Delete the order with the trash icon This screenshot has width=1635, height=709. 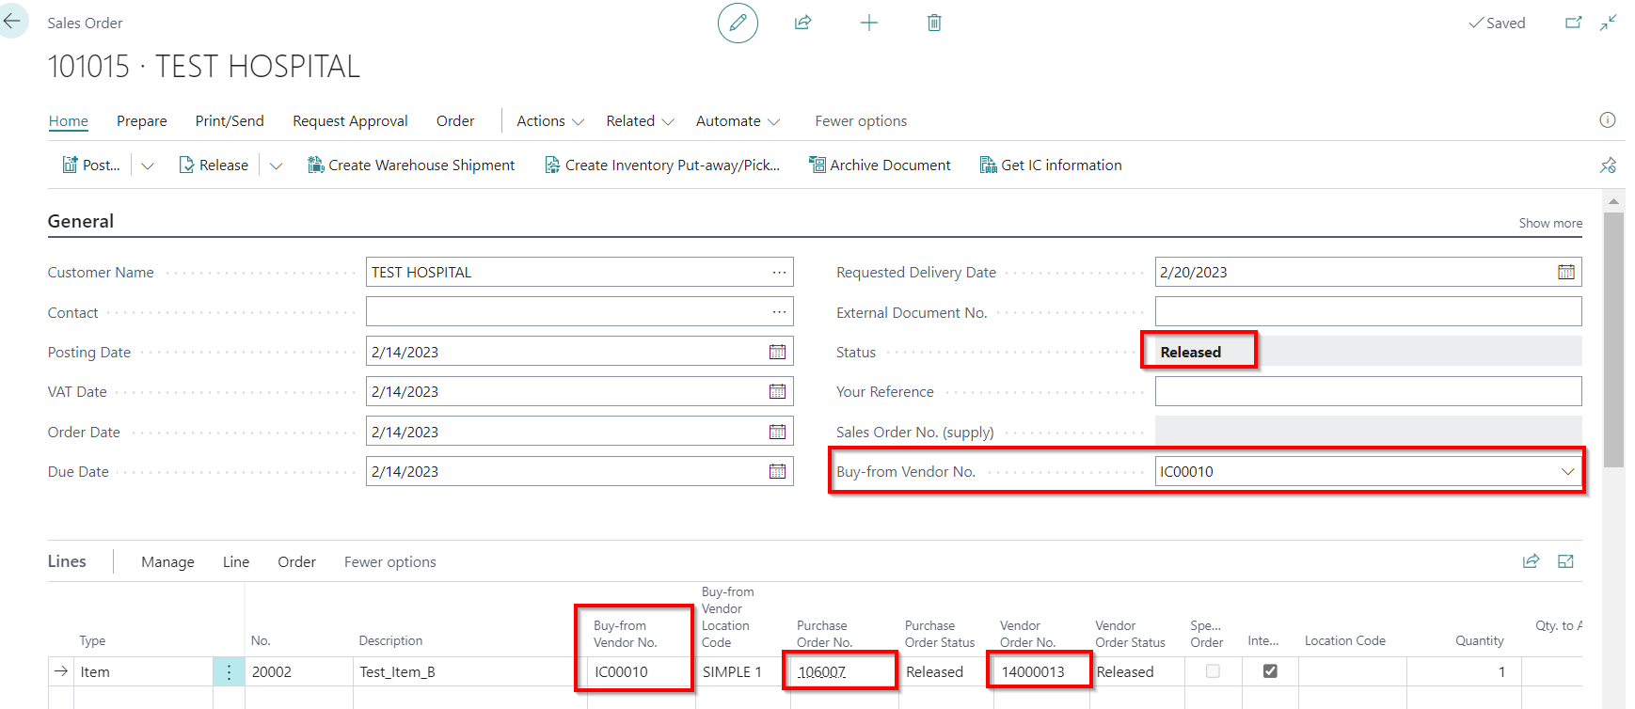pyautogui.click(x=934, y=23)
